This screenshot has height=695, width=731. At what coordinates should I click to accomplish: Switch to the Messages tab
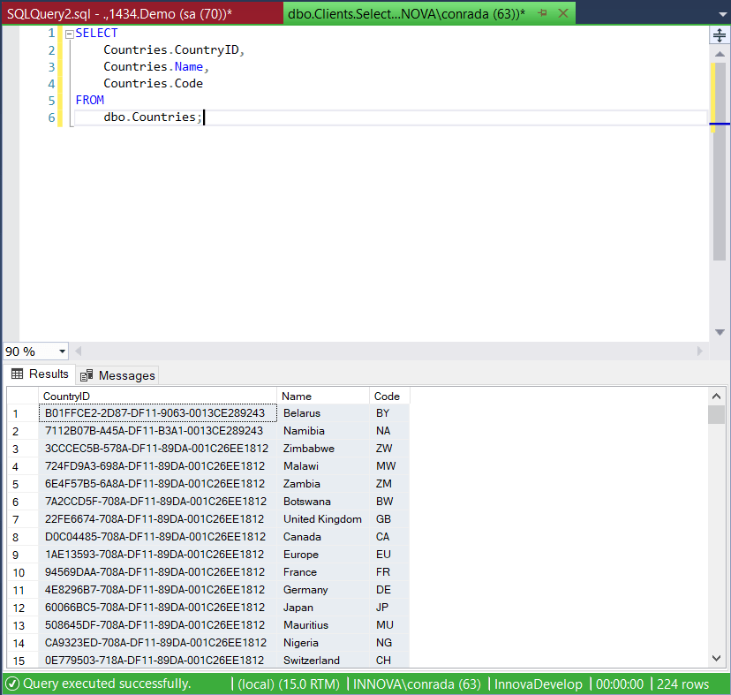(117, 375)
